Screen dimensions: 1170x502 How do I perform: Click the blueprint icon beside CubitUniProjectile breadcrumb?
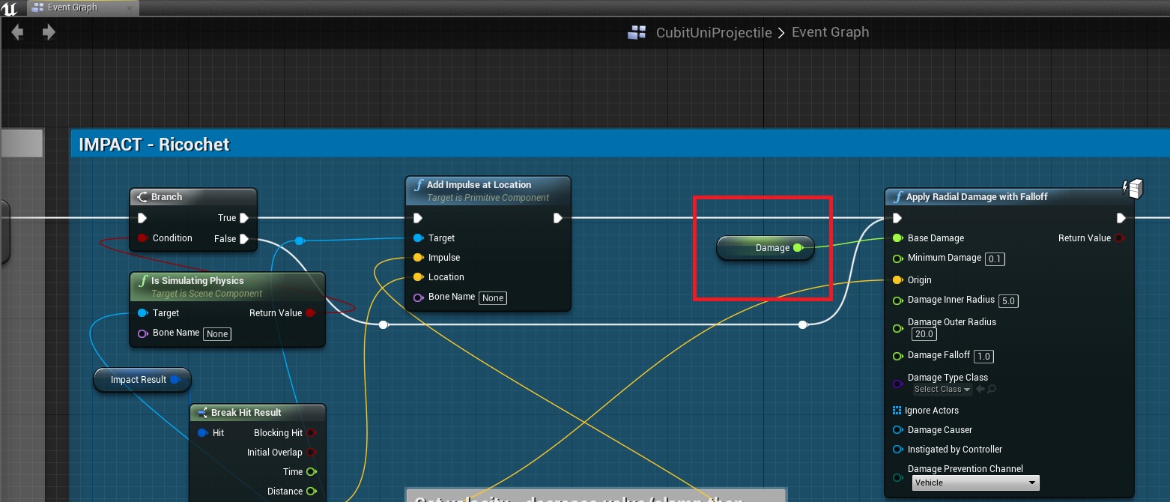636,32
